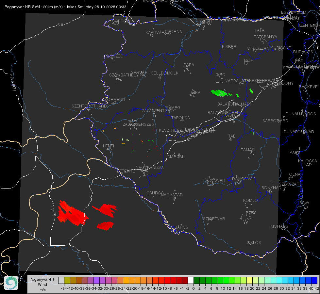The image size is (320, 294).
Task: Click the ZIRC city label
Action: (221, 75)
